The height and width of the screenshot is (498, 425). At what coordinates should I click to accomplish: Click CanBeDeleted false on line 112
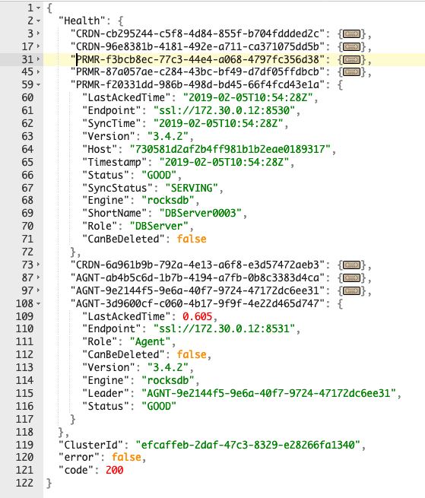tap(192, 354)
